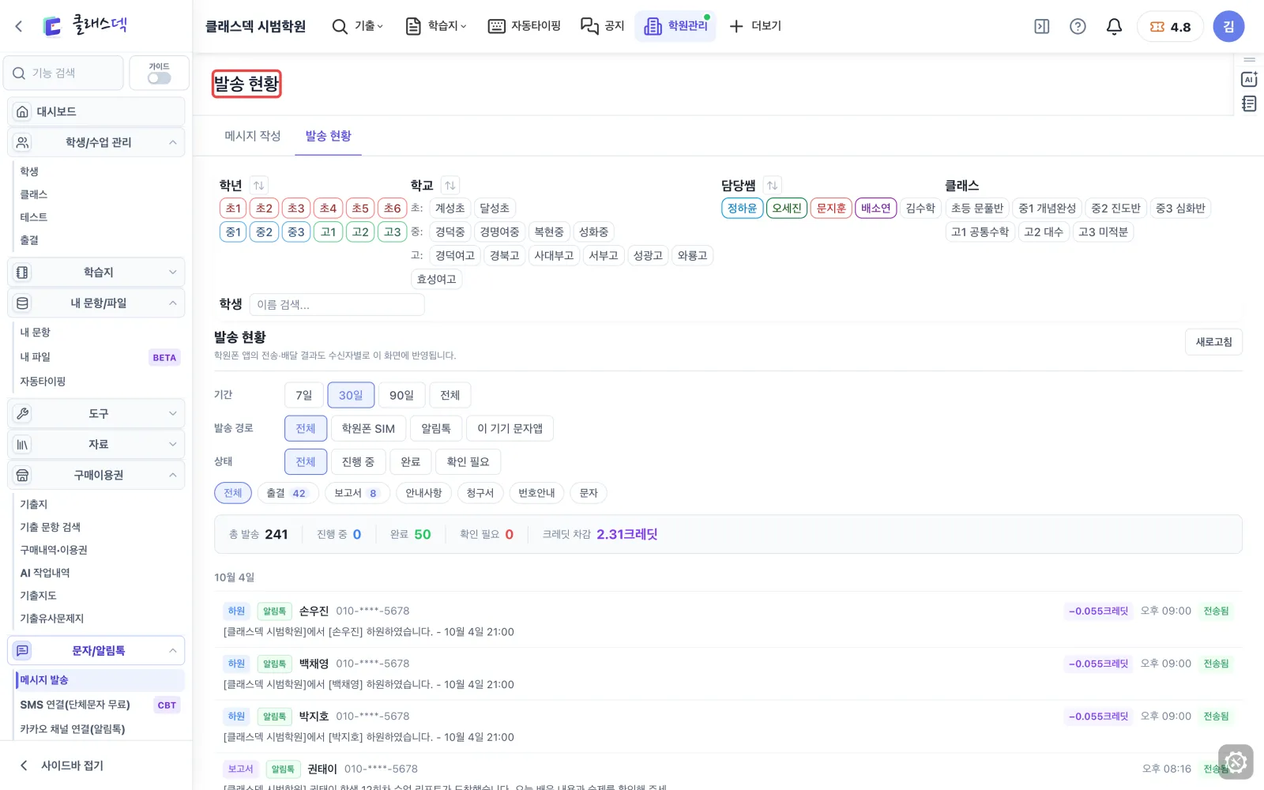Click the 4.8 credit ticket badge
Image resolution: width=1264 pixels, height=790 pixels.
1170,27
